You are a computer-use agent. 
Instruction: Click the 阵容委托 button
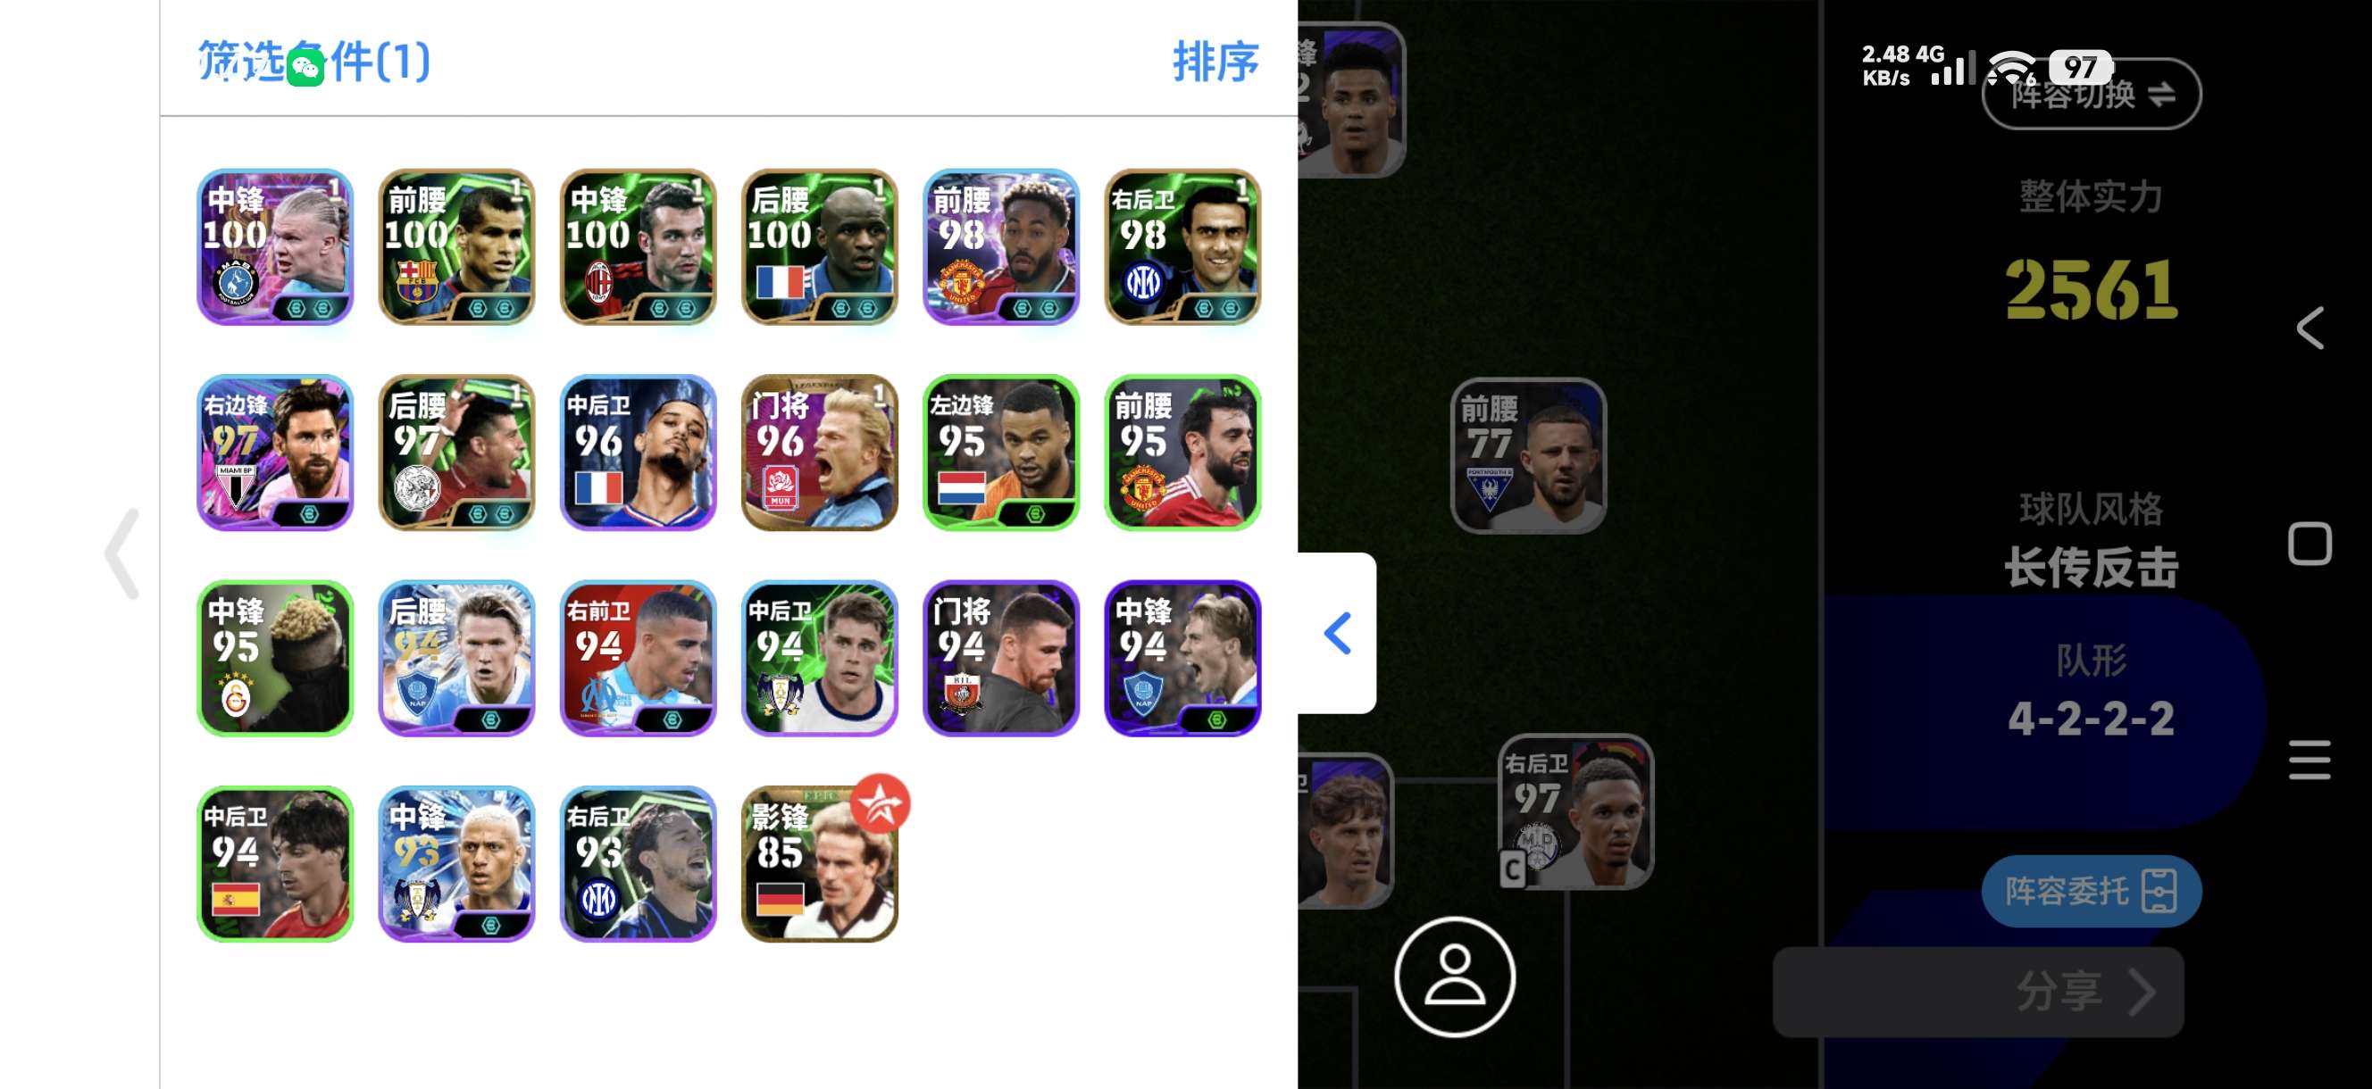(x=2092, y=890)
